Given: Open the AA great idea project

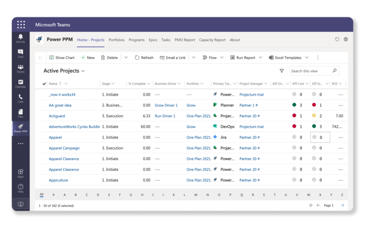Looking at the screenshot, I should pyautogui.click(x=60, y=105).
